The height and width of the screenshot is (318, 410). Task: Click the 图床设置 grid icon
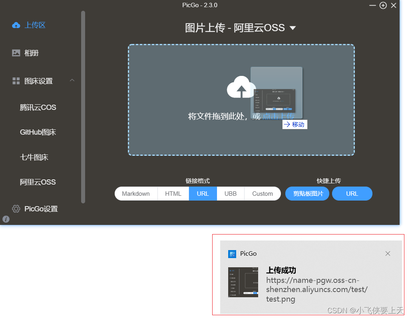[x=16, y=81]
